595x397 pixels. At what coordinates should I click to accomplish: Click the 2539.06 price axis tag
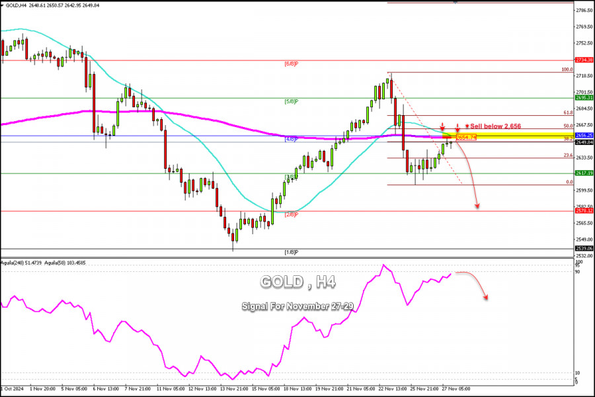[x=584, y=248]
